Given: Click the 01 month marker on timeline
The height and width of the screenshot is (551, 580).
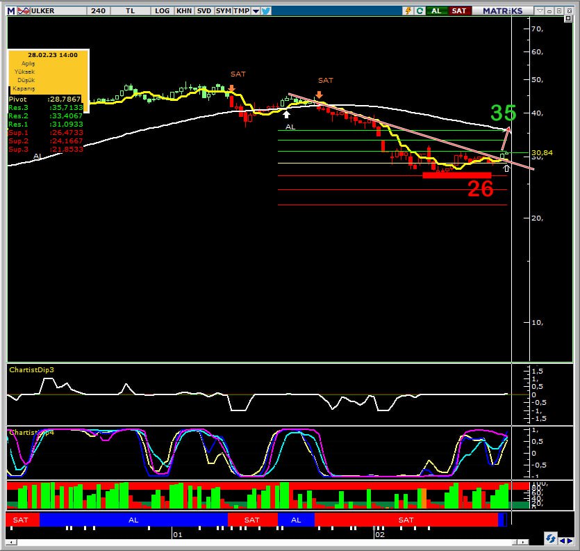Looking at the screenshot, I should pyautogui.click(x=178, y=535).
